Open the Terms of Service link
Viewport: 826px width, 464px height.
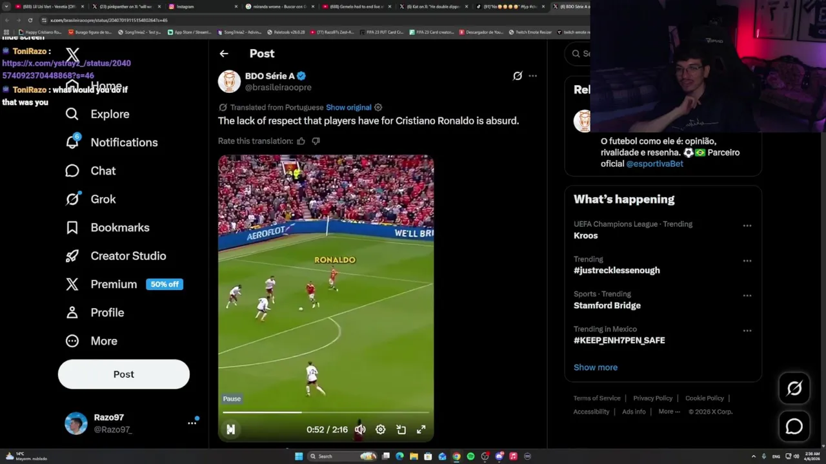pyautogui.click(x=597, y=398)
